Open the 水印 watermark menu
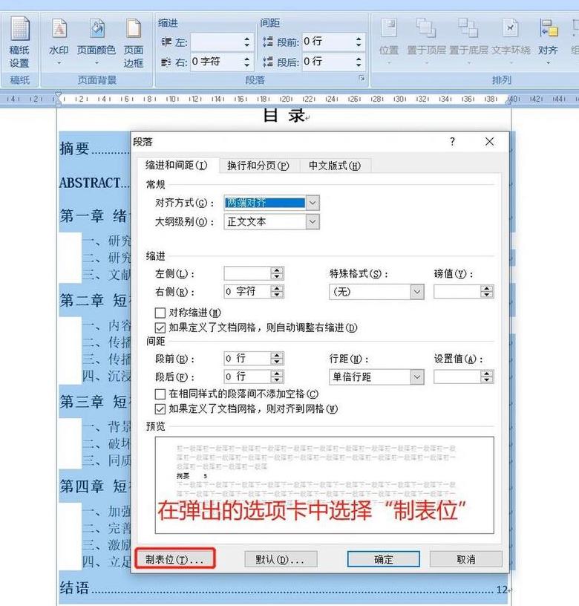Image resolution: width=579 pixels, height=606 pixels. point(59,41)
